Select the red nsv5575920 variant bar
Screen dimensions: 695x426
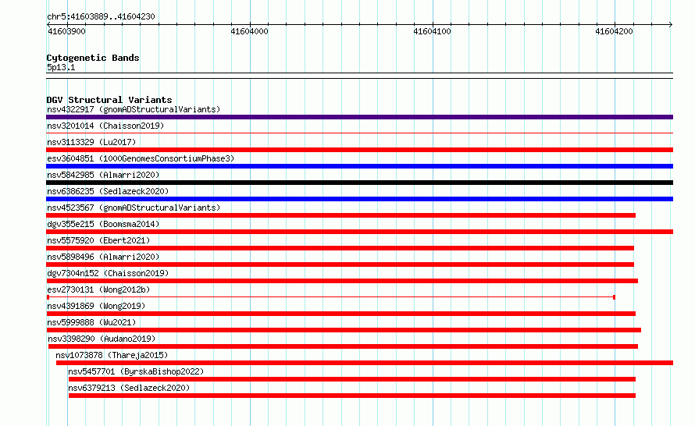tap(340, 248)
